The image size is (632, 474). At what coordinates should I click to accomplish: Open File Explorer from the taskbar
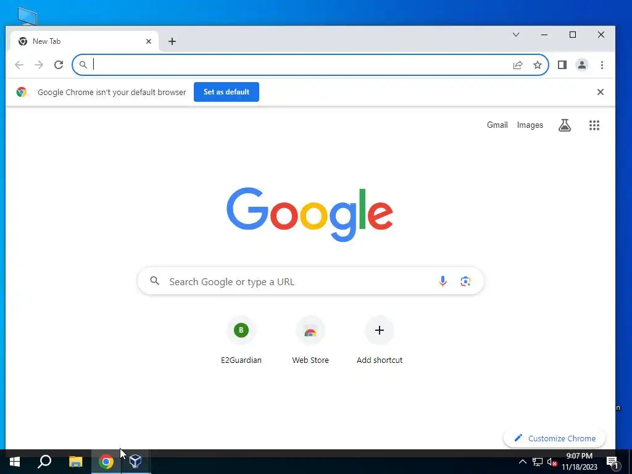(75, 462)
